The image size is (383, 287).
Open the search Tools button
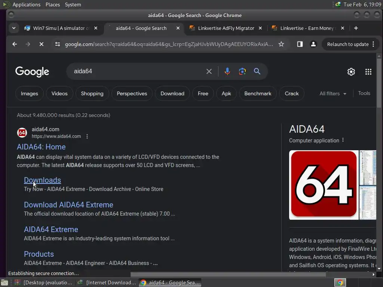pyautogui.click(x=364, y=93)
